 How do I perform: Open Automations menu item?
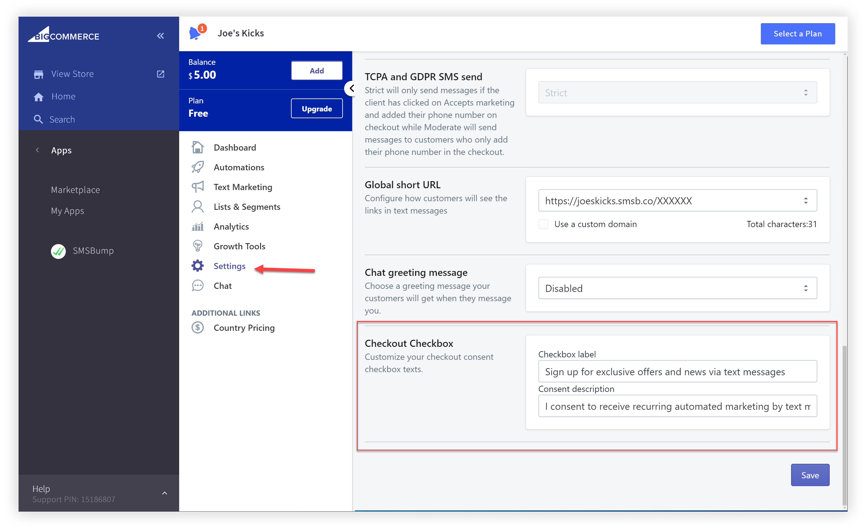[x=239, y=167]
